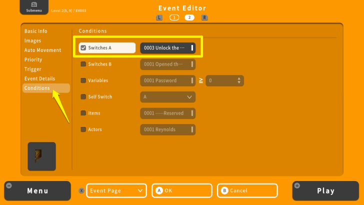
Task: Click the event image door thumbnail
Action: click(42, 156)
